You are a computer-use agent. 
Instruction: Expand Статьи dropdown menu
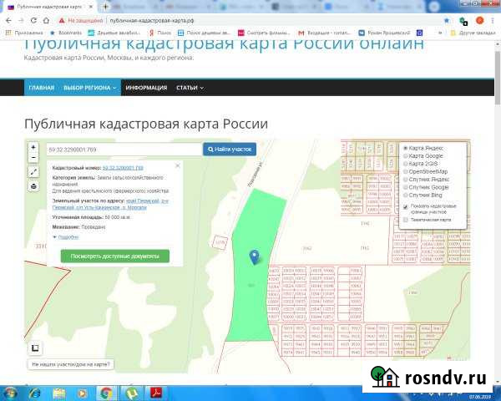point(190,88)
